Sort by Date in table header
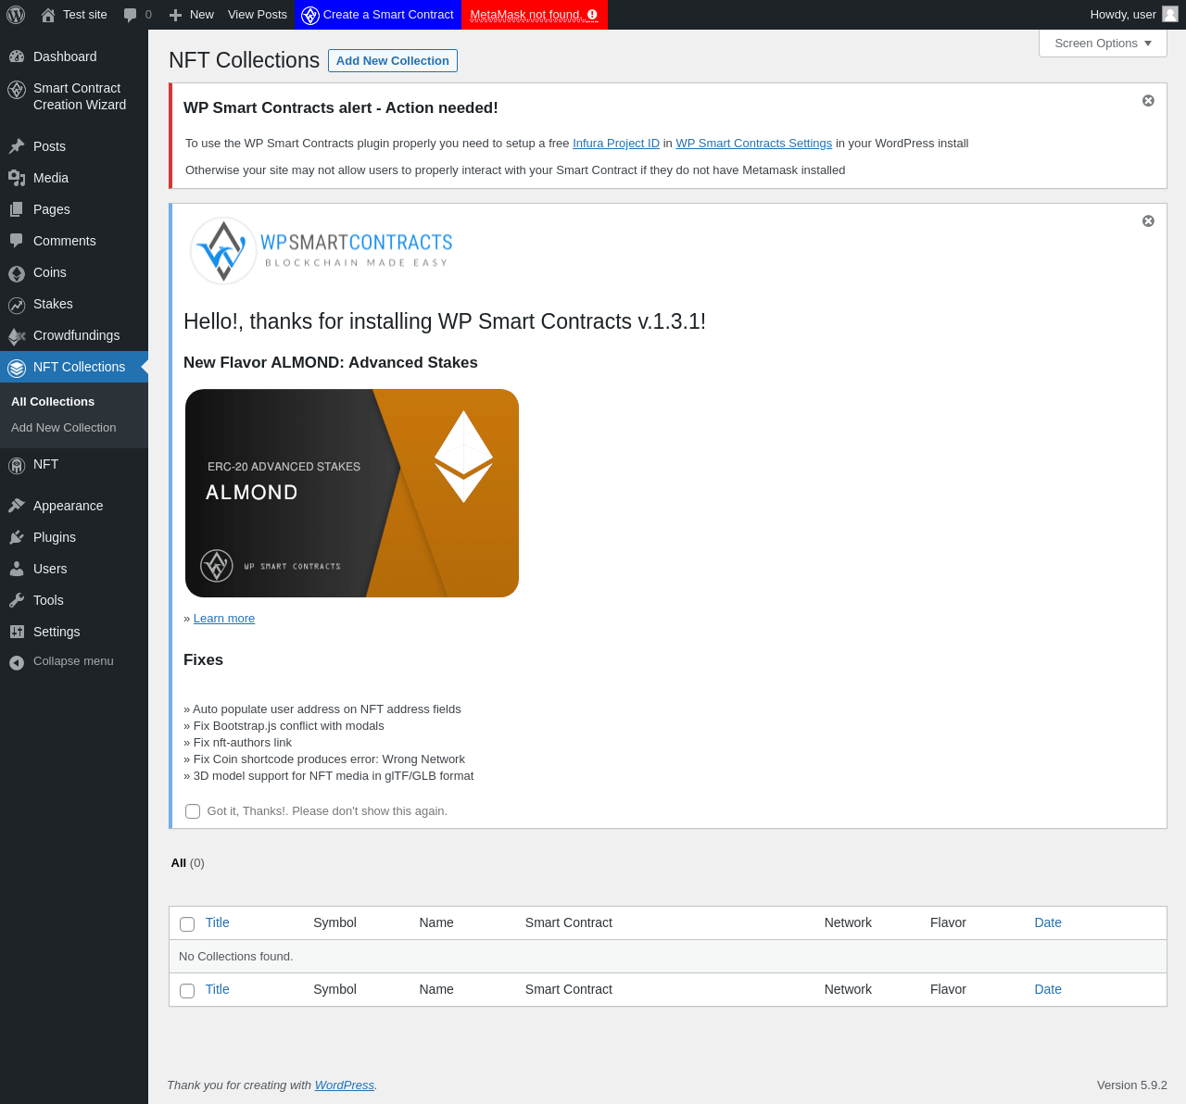Viewport: 1186px width, 1104px height. 1048,923
